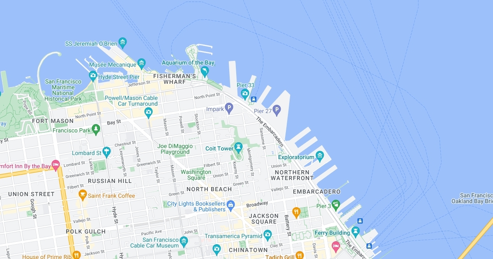Select the Musée Mécanique museum pin
This screenshot has height=259, width=493.
coord(142,63)
